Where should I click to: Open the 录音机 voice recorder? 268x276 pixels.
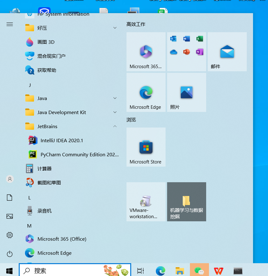[x=71, y=211]
